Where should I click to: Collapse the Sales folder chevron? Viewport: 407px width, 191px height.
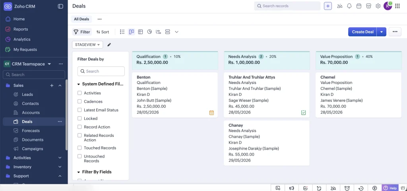(x=60, y=86)
